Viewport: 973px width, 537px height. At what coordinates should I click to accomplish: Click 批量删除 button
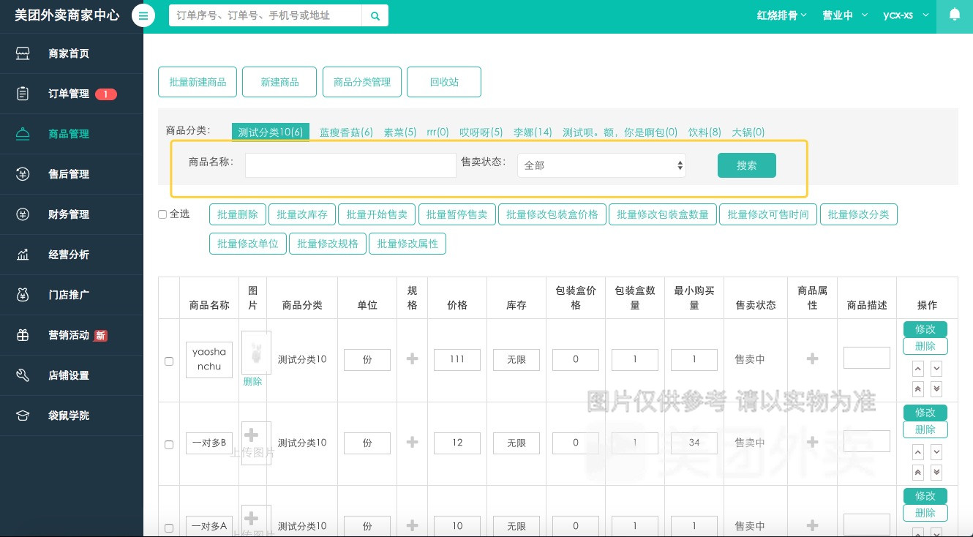tap(238, 214)
